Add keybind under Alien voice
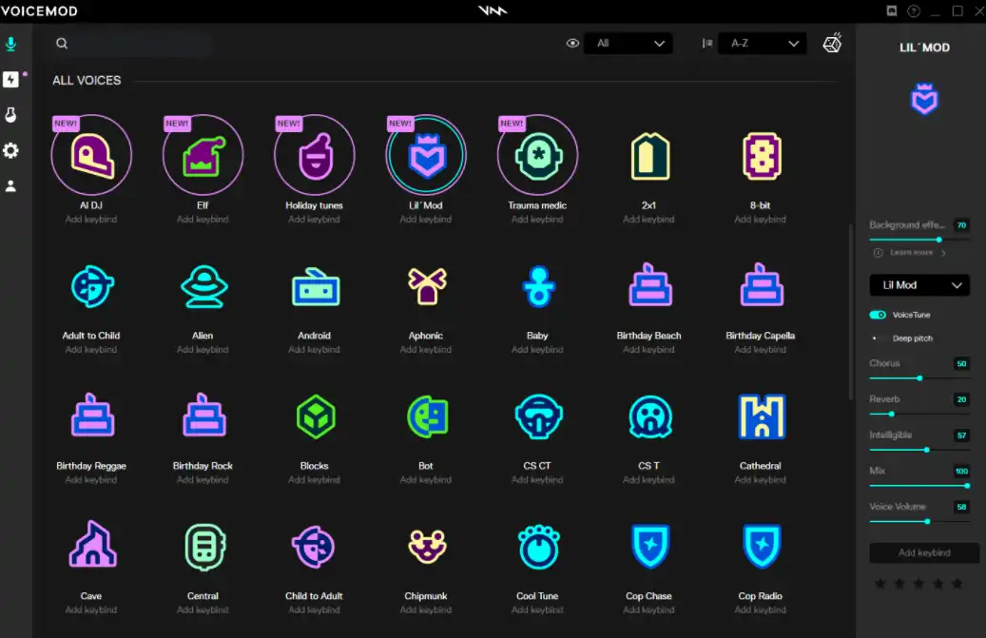986x638 pixels. pos(203,350)
